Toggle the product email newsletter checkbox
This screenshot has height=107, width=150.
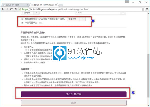click(x=23, y=19)
